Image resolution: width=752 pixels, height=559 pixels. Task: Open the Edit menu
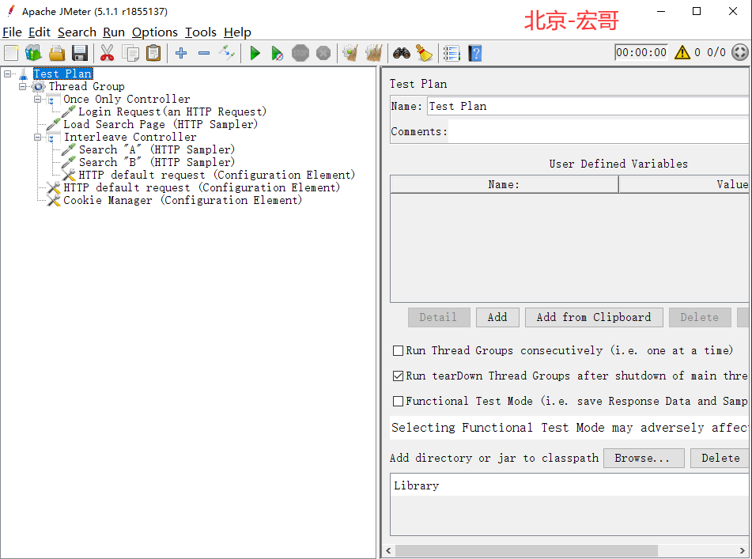40,32
